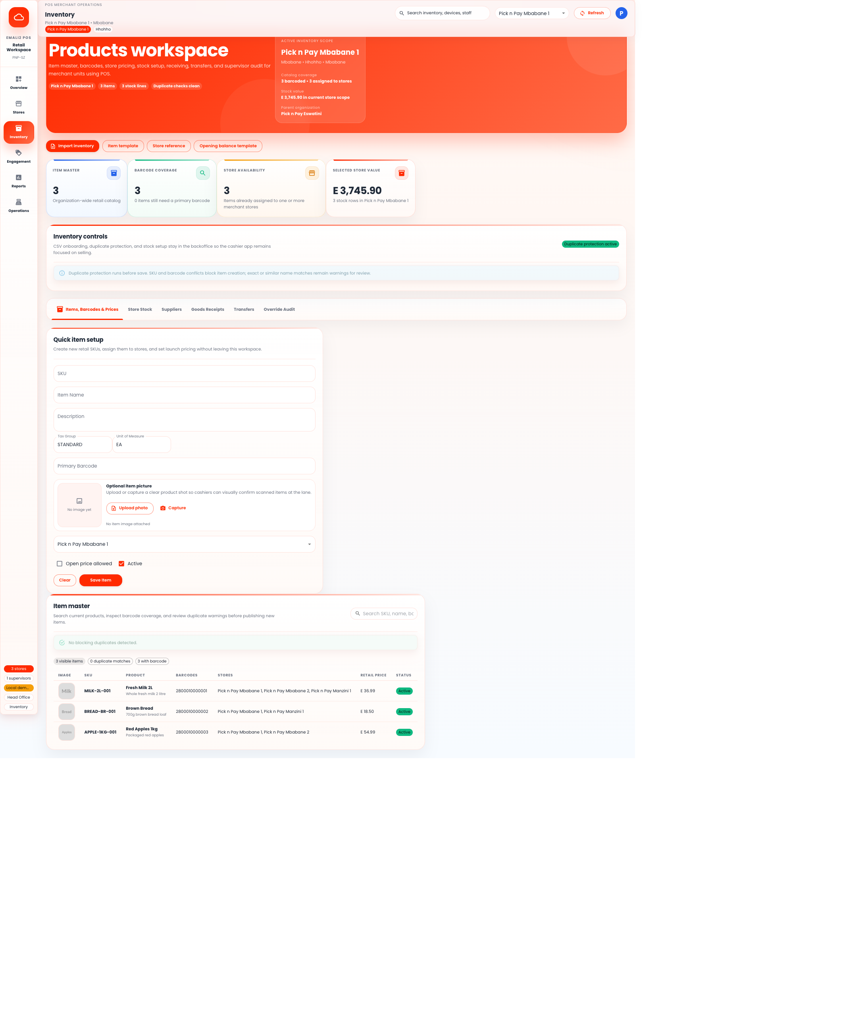Open the Store reference button
841x1011 pixels.
tap(169, 146)
